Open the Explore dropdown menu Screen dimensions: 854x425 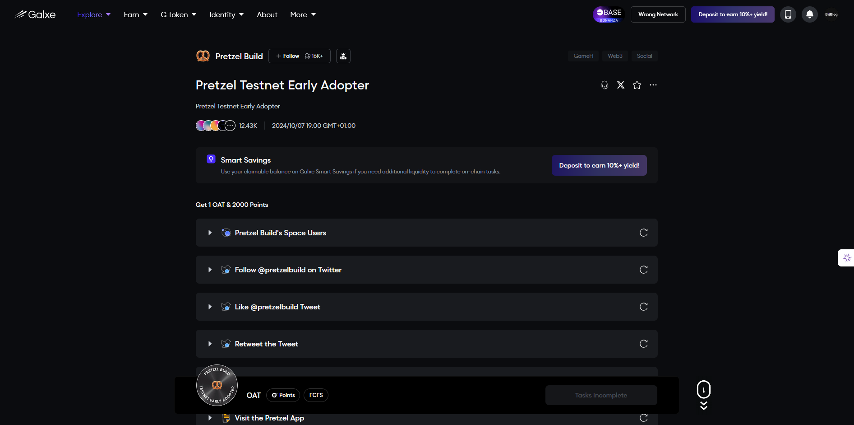pos(93,14)
